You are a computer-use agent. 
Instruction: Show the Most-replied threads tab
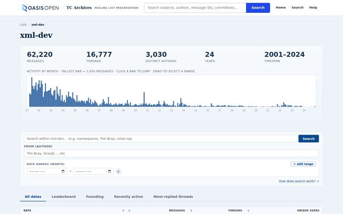(x=173, y=196)
